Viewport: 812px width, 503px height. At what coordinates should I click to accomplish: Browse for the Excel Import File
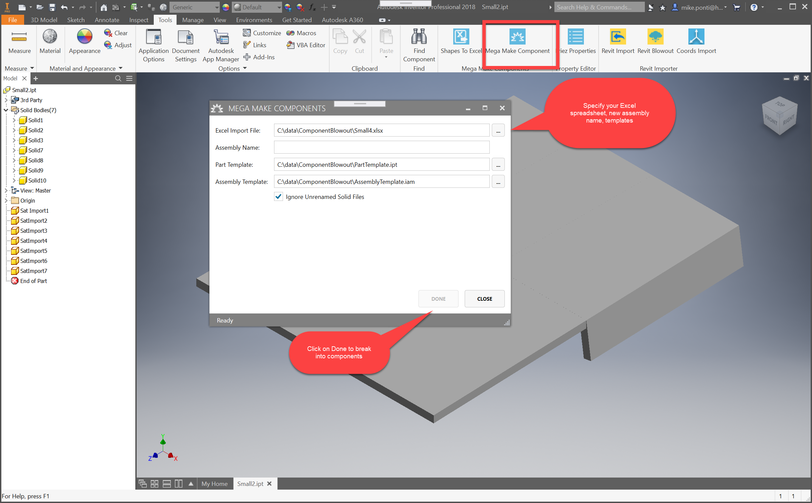498,131
